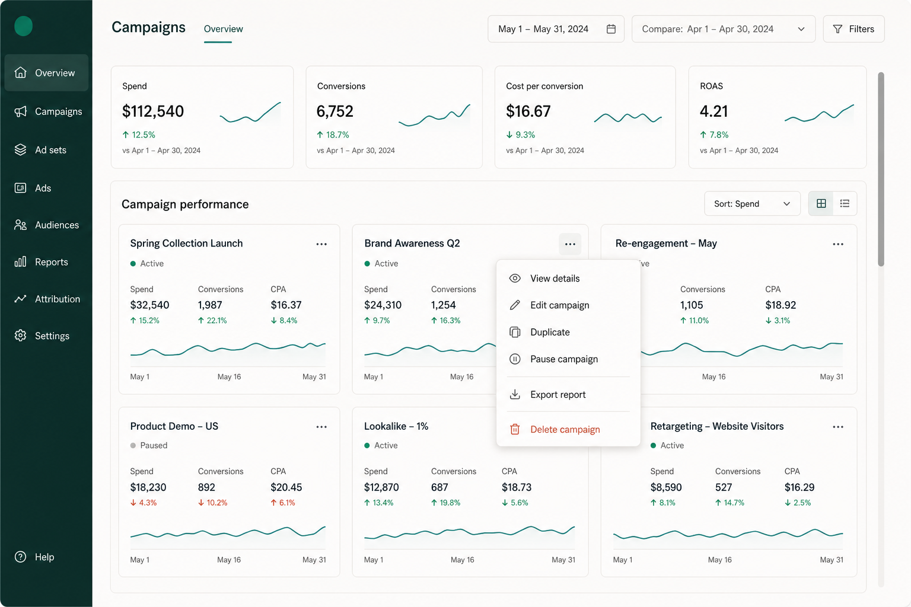
Task: Open Re-engagement – May more options
Action: pos(838,244)
